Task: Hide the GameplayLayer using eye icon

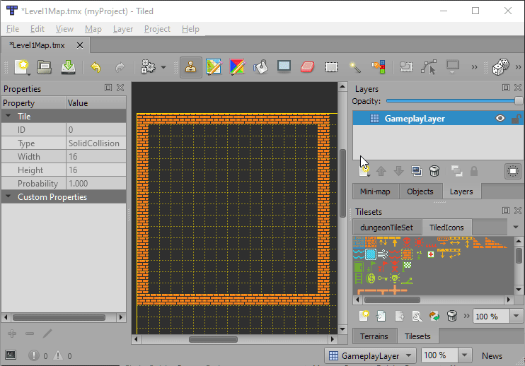Action: pyautogui.click(x=500, y=119)
